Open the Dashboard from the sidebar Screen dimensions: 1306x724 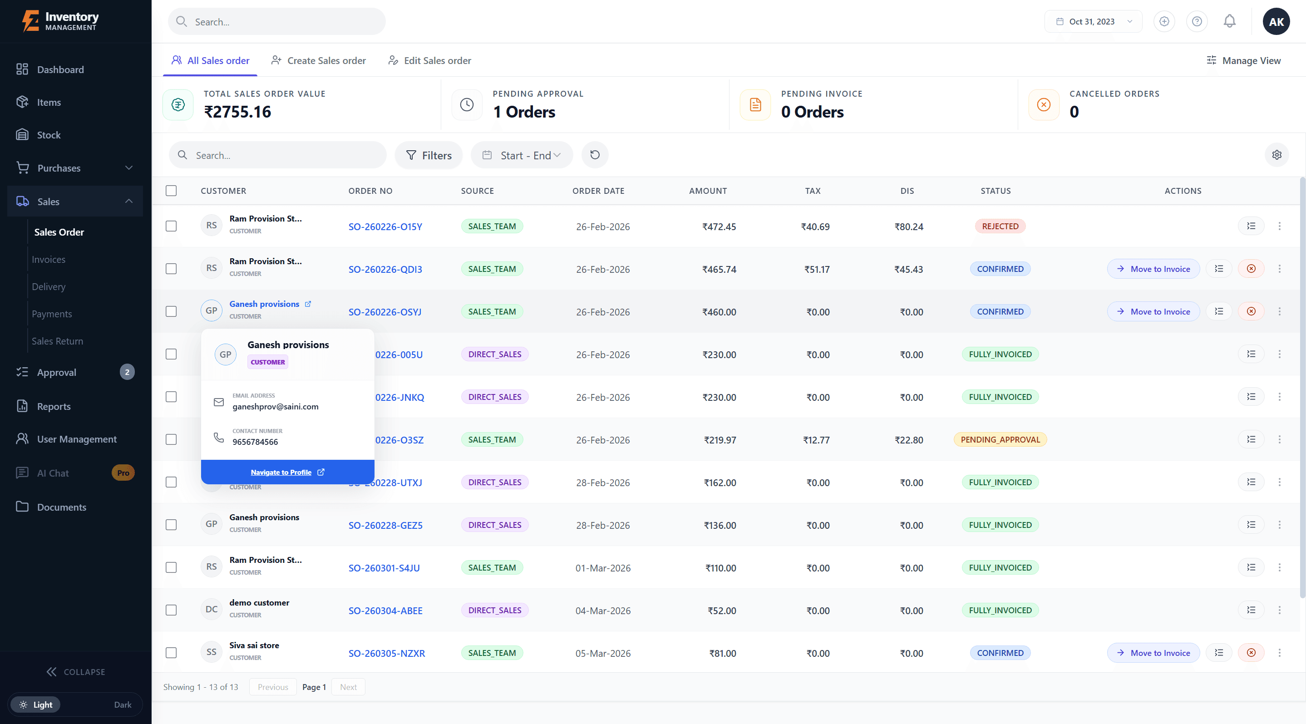tap(60, 69)
